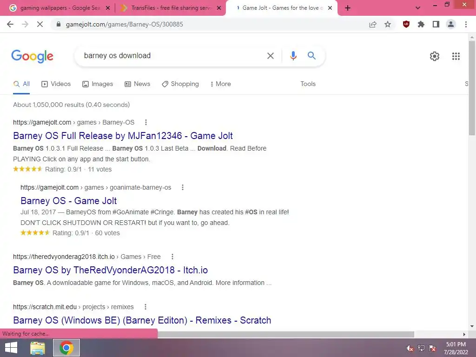476x357 pixels.
Task: Click the browser back arrow
Action: pos(10,24)
